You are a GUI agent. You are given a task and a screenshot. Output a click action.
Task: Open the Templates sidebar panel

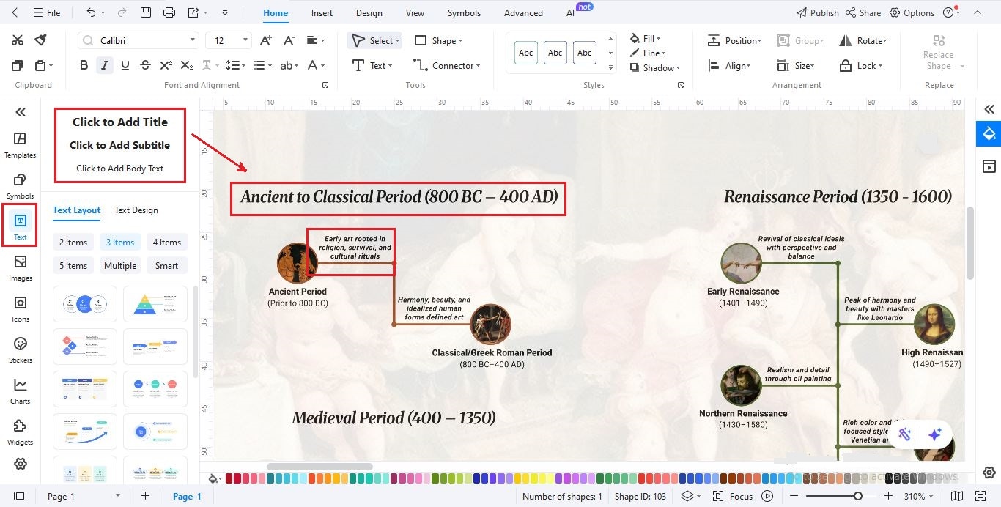pyautogui.click(x=20, y=144)
